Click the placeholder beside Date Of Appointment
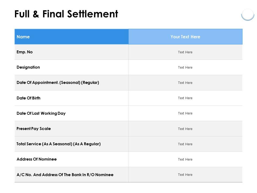Screen dimensions: 257x193 click(x=185, y=83)
